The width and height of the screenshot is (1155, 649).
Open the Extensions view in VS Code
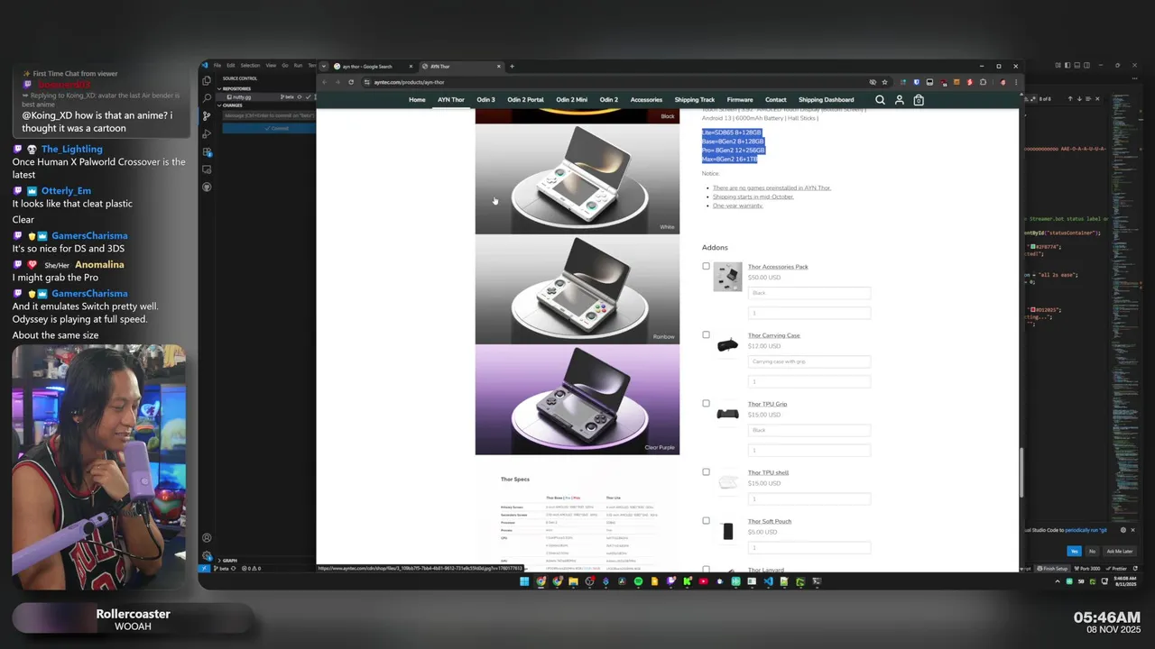click(x=207, y=151)
